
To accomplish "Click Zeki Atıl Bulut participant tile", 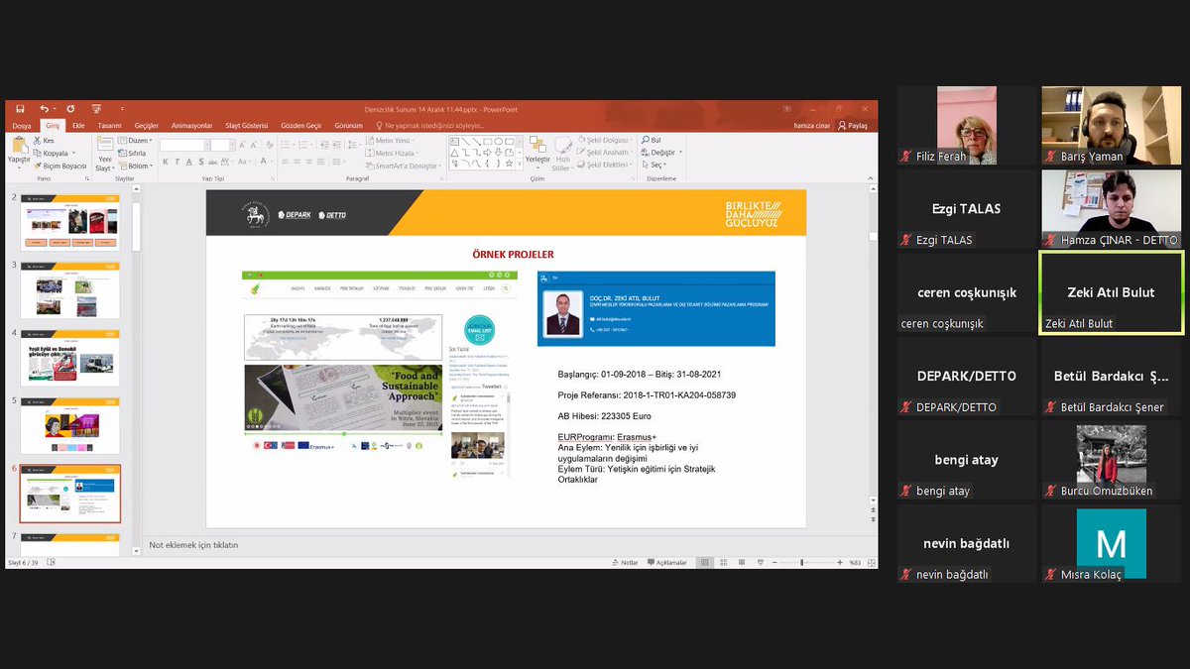I will 1111,293.
